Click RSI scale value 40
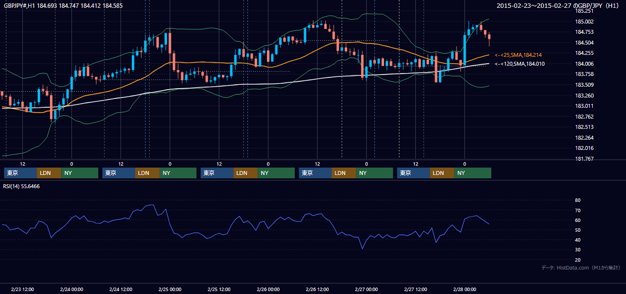The image size is (626, 294). coord(578,240)
